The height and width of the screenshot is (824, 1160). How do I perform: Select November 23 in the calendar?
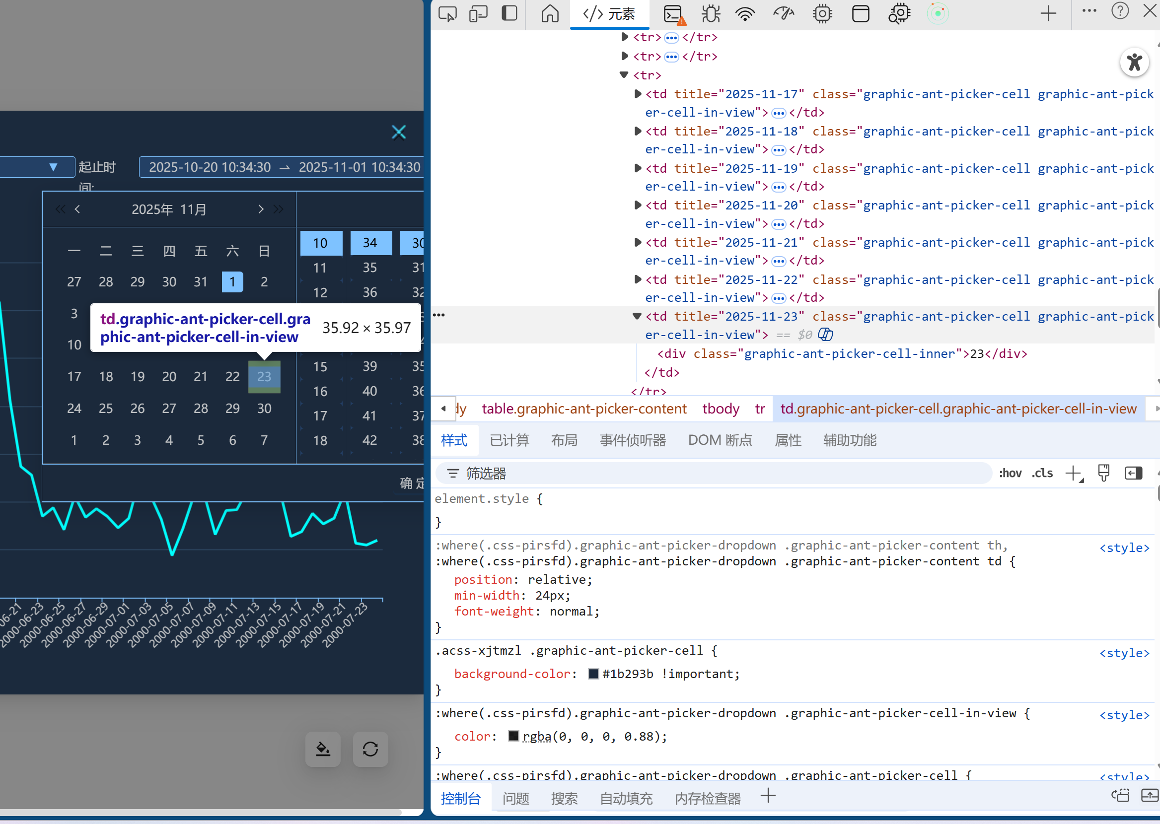[264, 376]
